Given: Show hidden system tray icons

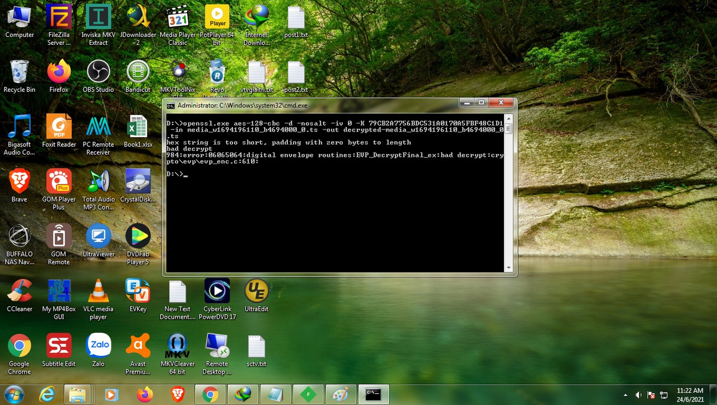Looking at the screenshot, I should point(626,395).
